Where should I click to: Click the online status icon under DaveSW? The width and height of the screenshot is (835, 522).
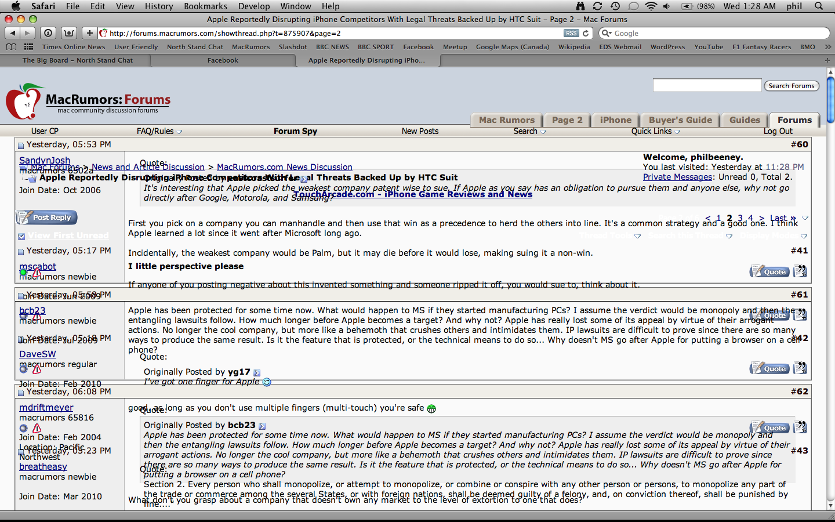click(23, 369)
